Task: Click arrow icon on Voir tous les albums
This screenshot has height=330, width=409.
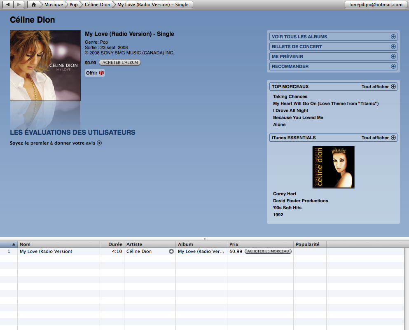Action: click(393, 37)
